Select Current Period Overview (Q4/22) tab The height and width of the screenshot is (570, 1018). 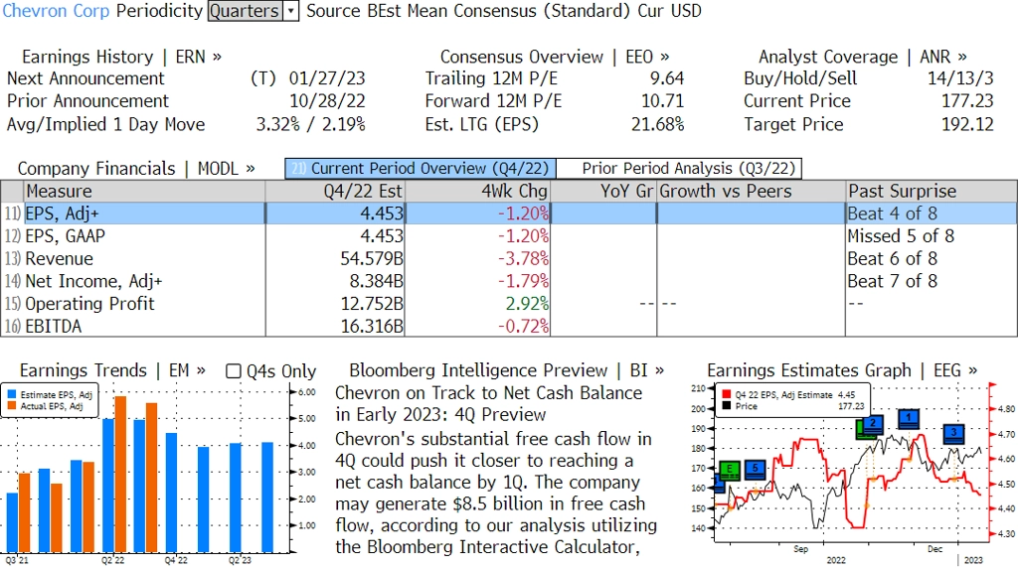click(421, 169)
